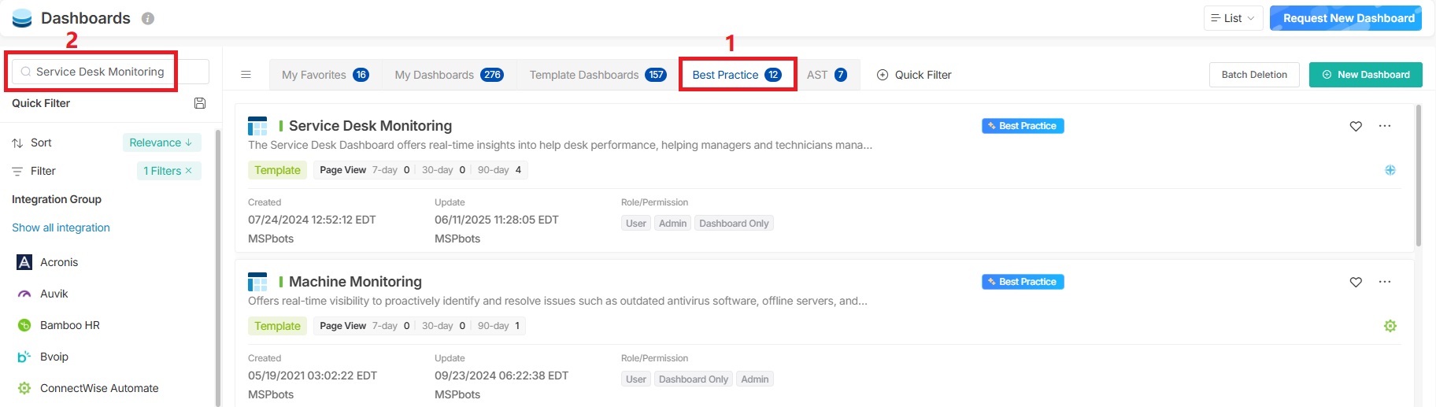Click the New Dashboard button
Image resolution: width=1436 pixels, height=407 pixels.
click(x=1365, y=75)
